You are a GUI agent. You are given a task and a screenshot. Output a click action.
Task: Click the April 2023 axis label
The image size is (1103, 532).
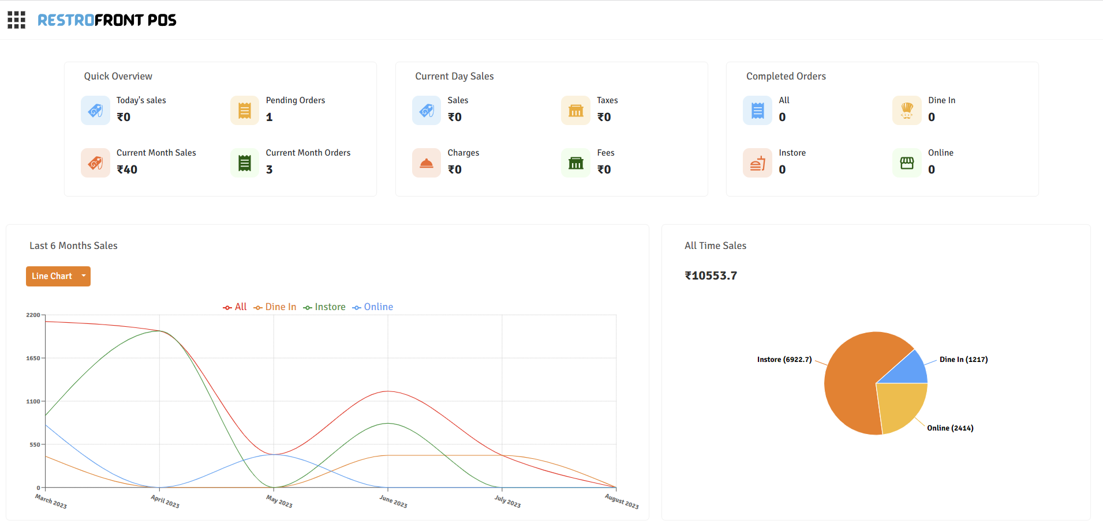pos(165,501)
